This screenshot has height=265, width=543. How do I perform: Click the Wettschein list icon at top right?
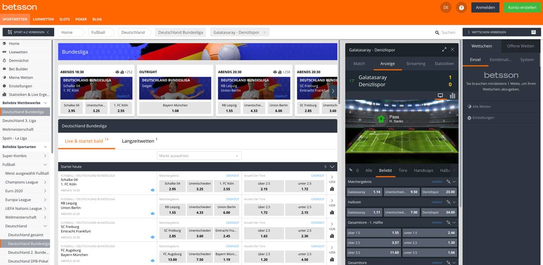click(x=533, y=32)
